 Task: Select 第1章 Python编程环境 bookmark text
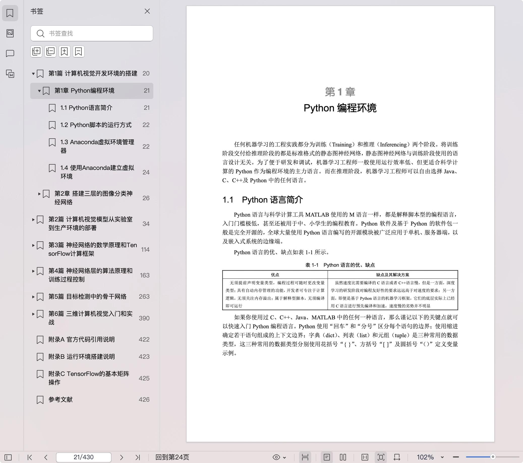point(84,91)
